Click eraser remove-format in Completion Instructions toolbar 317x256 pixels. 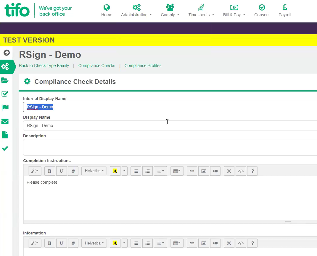click(73, 171)
